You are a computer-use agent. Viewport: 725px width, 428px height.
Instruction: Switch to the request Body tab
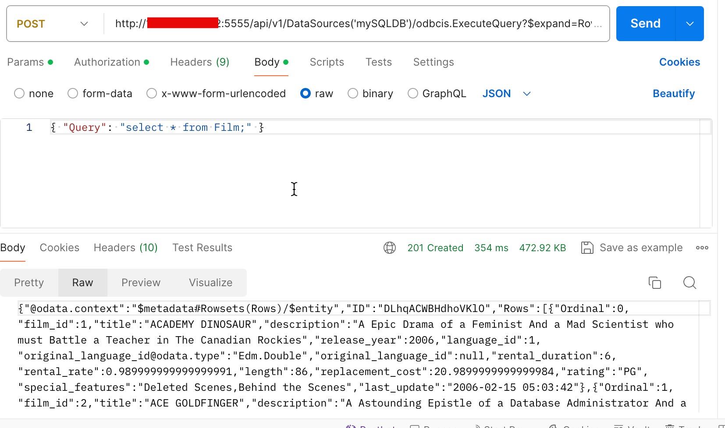[x=271, y=62]
